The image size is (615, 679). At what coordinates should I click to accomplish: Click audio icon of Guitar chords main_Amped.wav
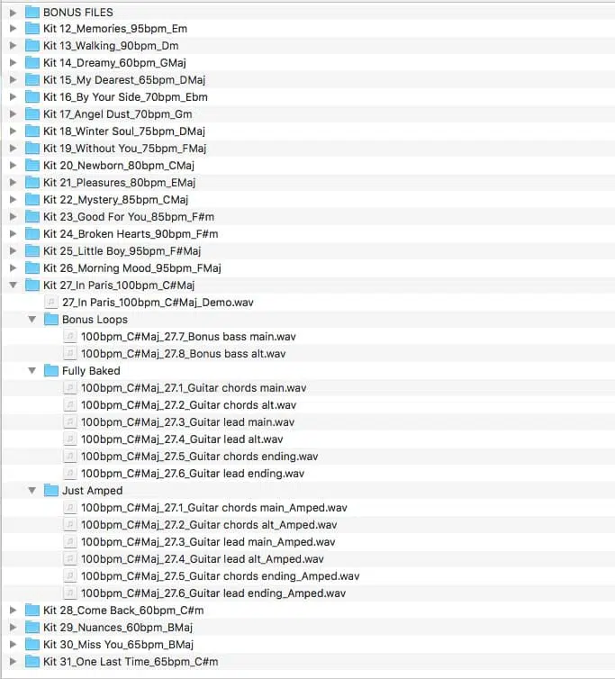[70, 507]
